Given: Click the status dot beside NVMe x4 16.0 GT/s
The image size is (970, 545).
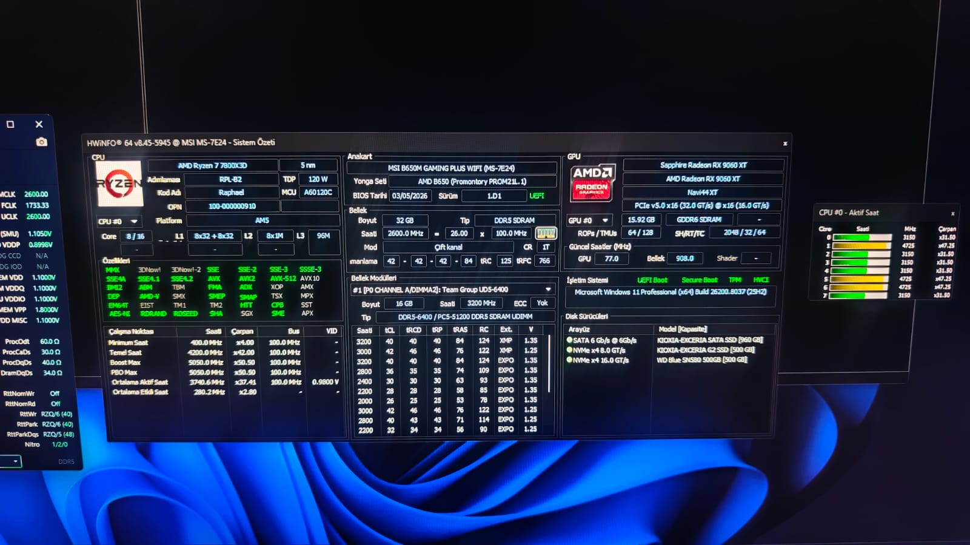Looking at the screenshot, I should (569, 360).
